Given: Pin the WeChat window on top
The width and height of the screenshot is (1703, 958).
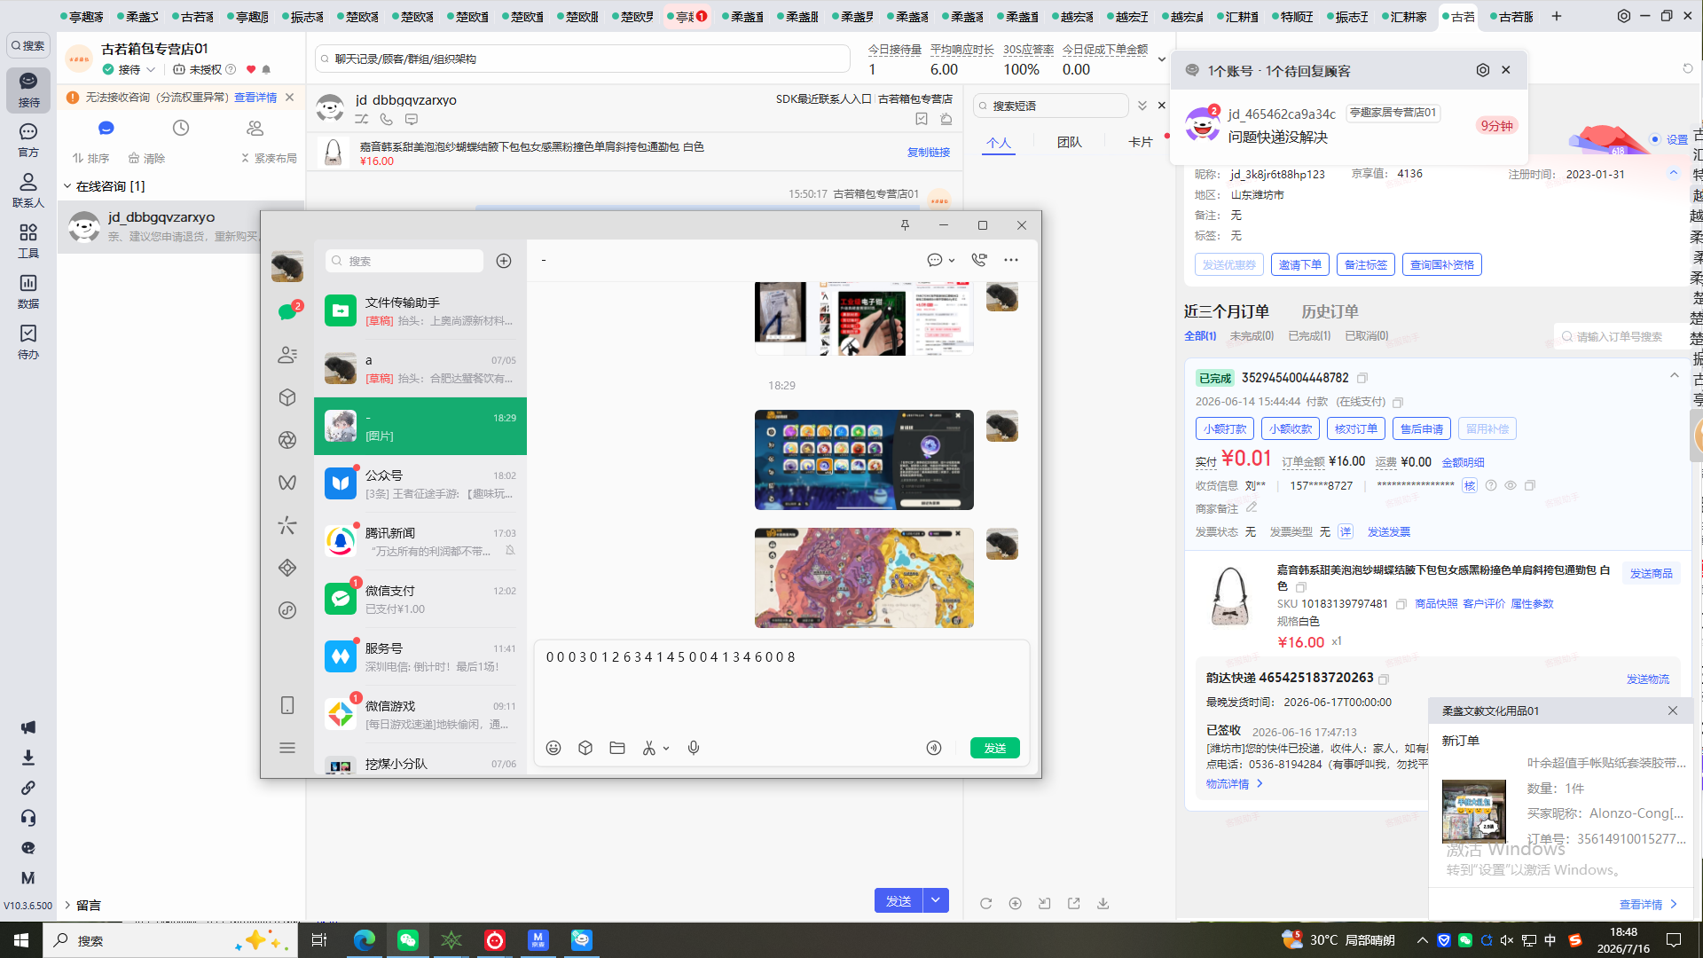Looking at the screenshot, I should (x=905, y=225).
